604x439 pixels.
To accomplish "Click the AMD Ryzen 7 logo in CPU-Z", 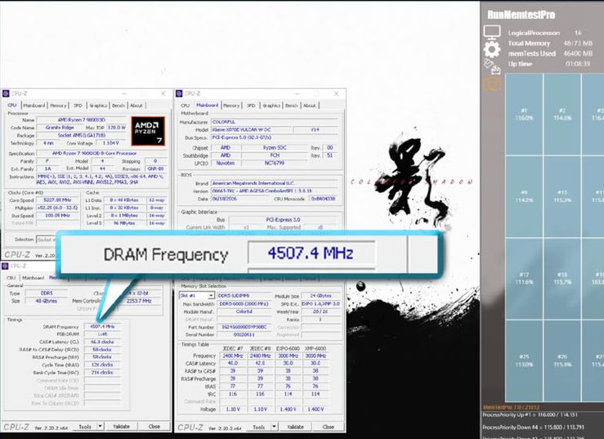I will 148,131.
